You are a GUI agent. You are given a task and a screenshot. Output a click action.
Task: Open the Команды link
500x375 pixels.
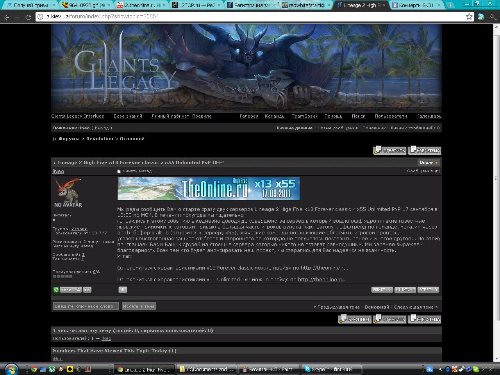(275, 116)
